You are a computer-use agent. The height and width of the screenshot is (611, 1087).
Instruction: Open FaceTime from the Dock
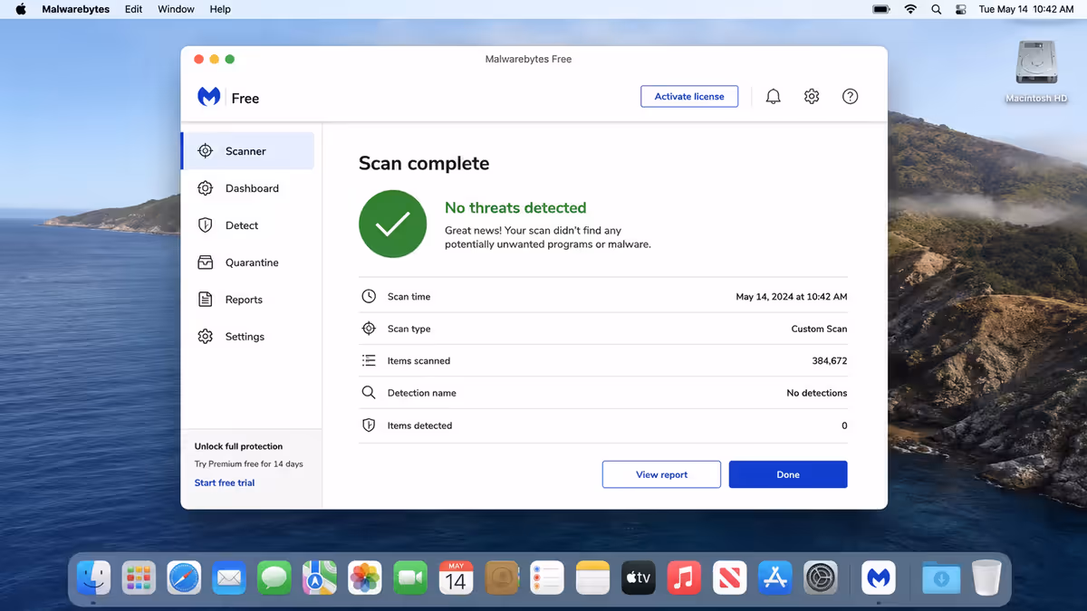[x=410, y=578]
